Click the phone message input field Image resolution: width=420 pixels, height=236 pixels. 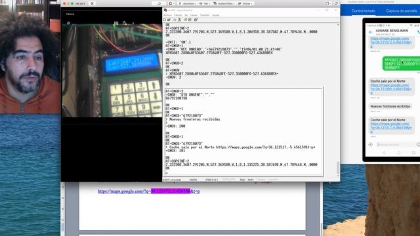[x=396, y=144]
